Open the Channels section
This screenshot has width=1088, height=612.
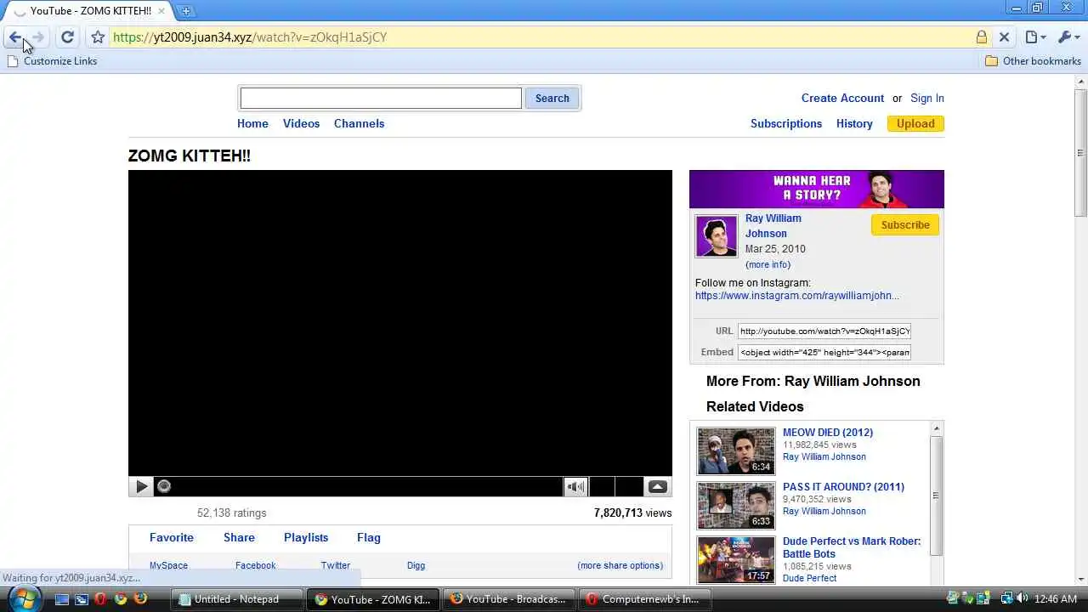click(x=359, y=124)
